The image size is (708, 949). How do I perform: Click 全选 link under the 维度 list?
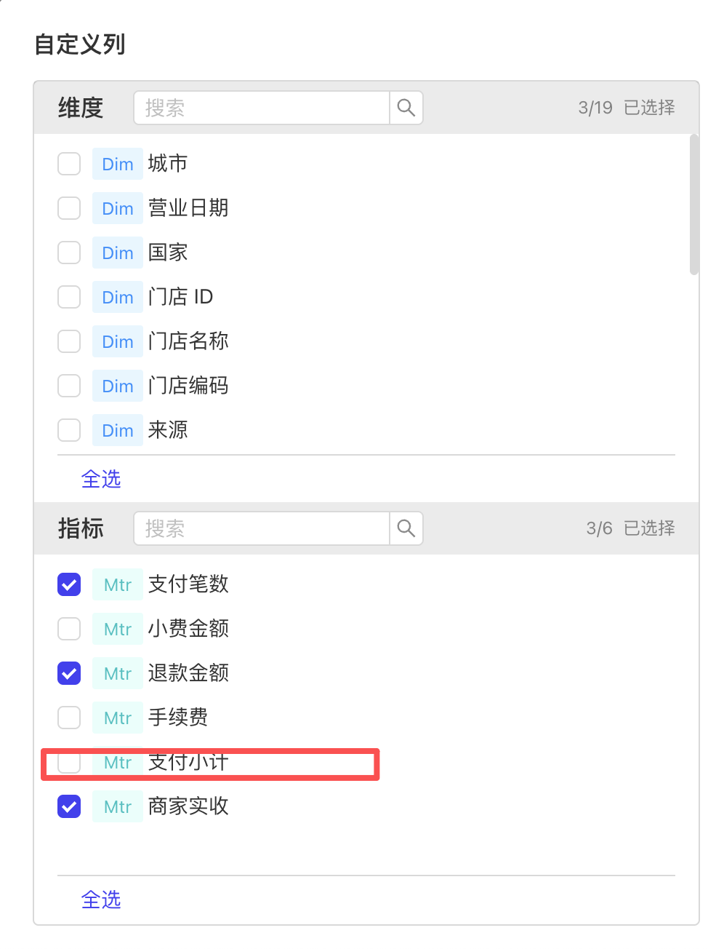[x=101, y=479]
